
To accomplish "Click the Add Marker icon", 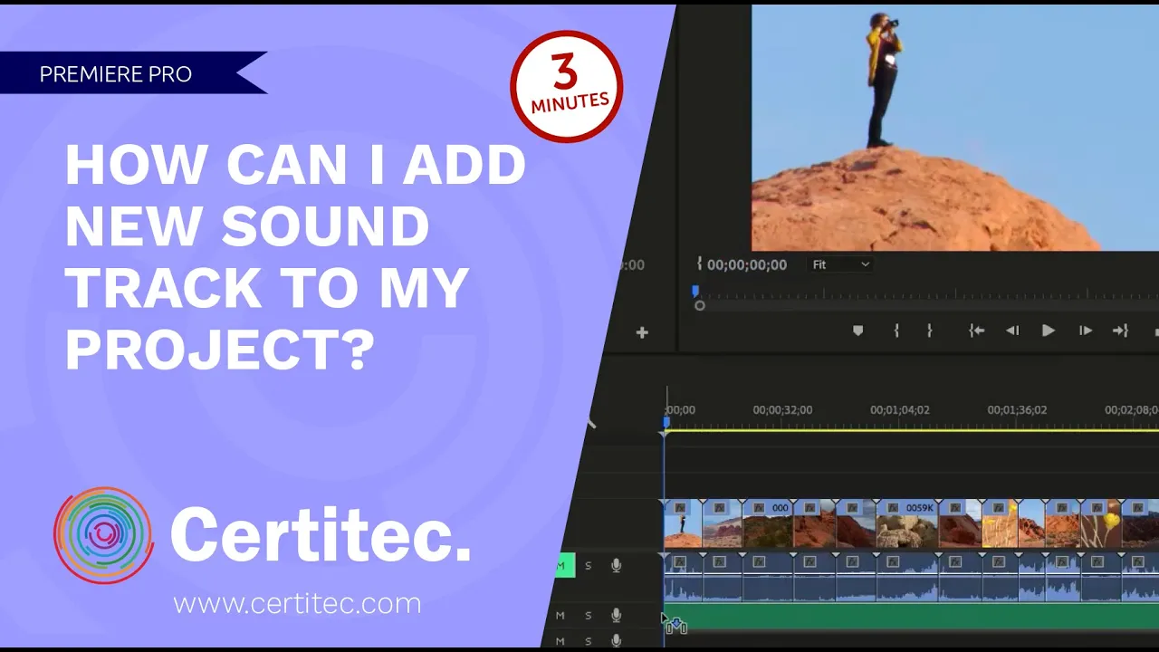I will click(x=858, y=331).
